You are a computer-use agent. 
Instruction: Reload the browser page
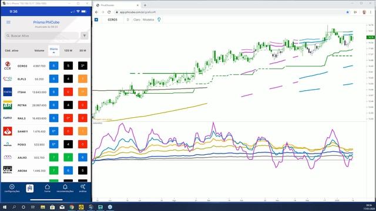point(109,12)
